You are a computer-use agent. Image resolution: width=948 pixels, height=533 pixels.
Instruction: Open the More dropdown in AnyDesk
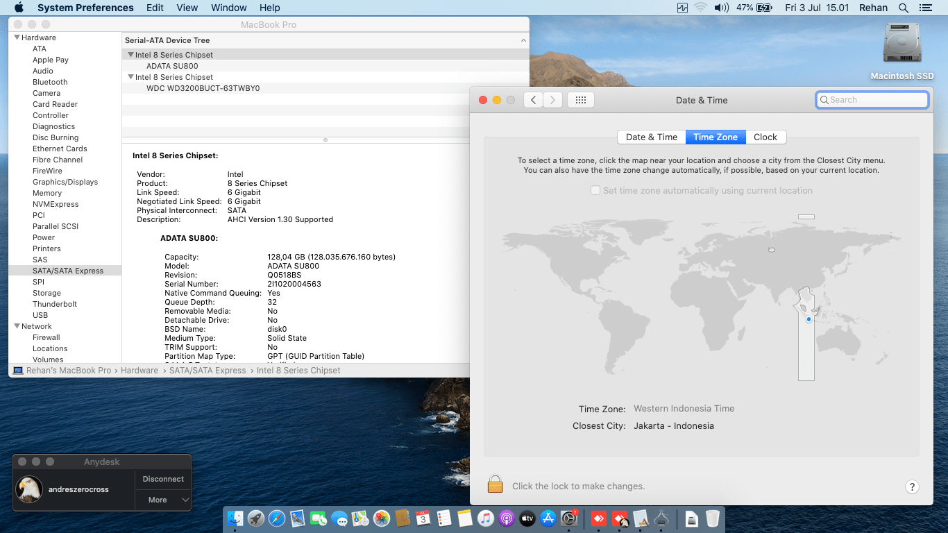point(163,500)
